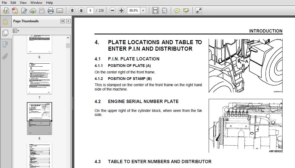Click heading 'POSITION OF PLATE (A)'
This screenshot has width=295, height=168.
click(129, 66)
